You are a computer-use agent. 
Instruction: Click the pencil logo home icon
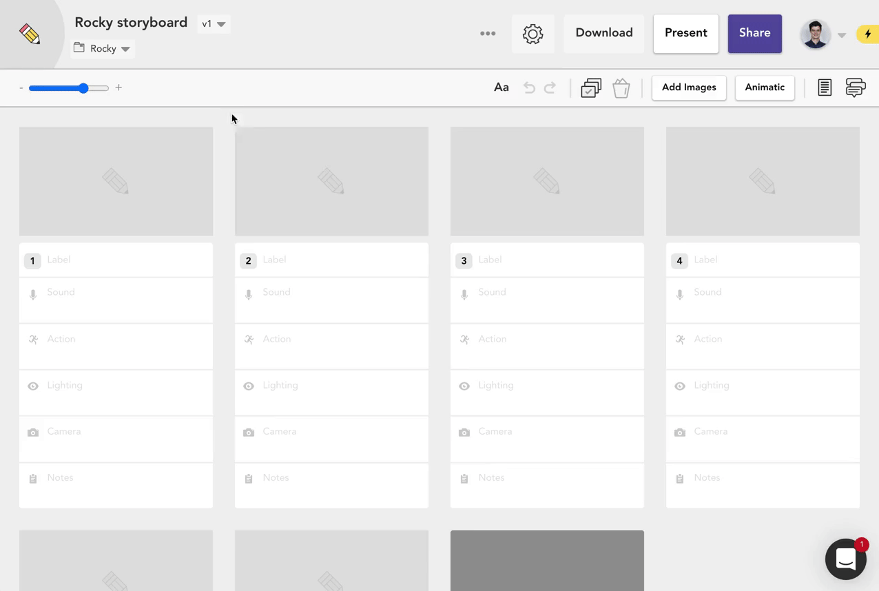point(30,34)
